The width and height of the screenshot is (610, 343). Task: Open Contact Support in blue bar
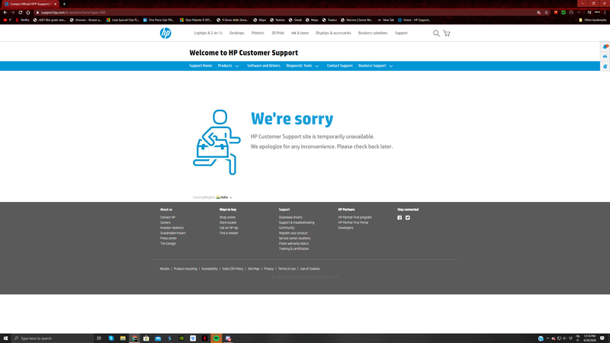click(x=339, y=66)
